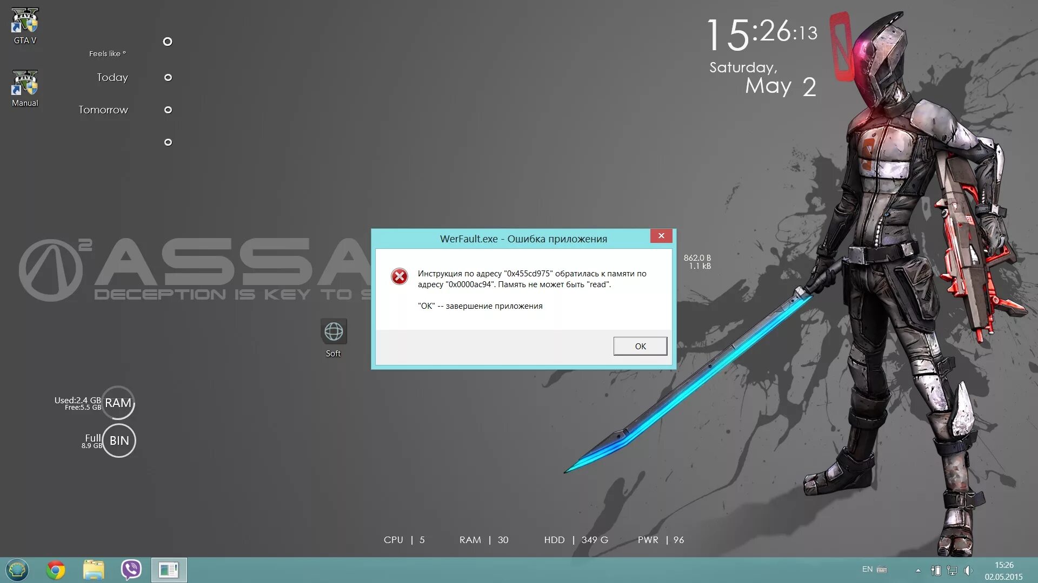Launch Google Chrome from taskbar
Viewport: 1038px width, 583px height.
pyautogui.click(x=56, y=570)
